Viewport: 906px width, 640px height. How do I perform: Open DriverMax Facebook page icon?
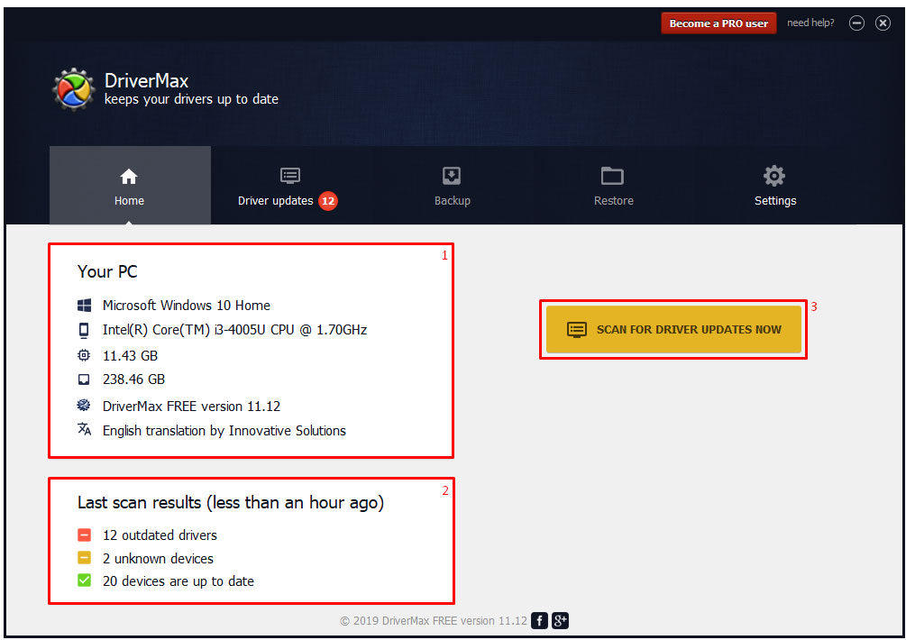pyautogui.click(x=539, y=621)
